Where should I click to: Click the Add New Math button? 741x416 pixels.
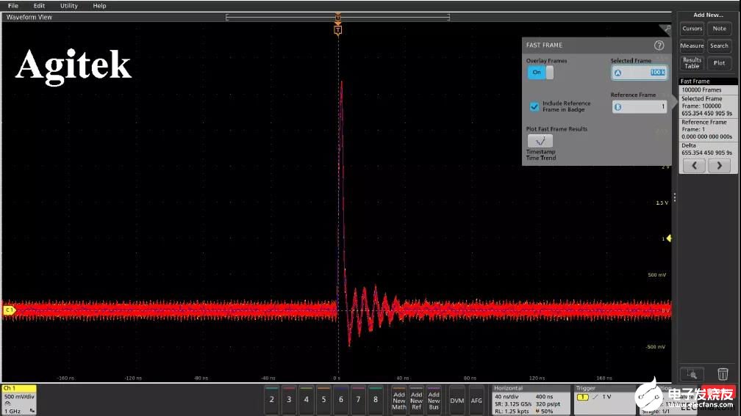[399, 400]
